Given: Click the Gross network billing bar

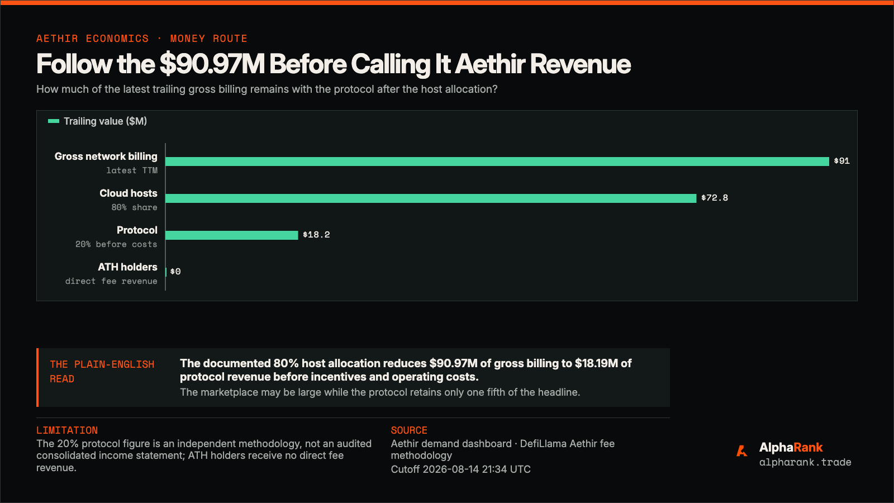Looking at the screenshot, I should click(x=497, y=162).
